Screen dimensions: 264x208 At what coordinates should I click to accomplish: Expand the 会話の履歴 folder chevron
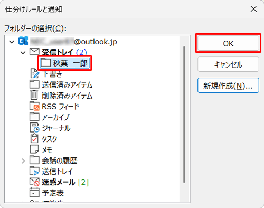point(23,160)
